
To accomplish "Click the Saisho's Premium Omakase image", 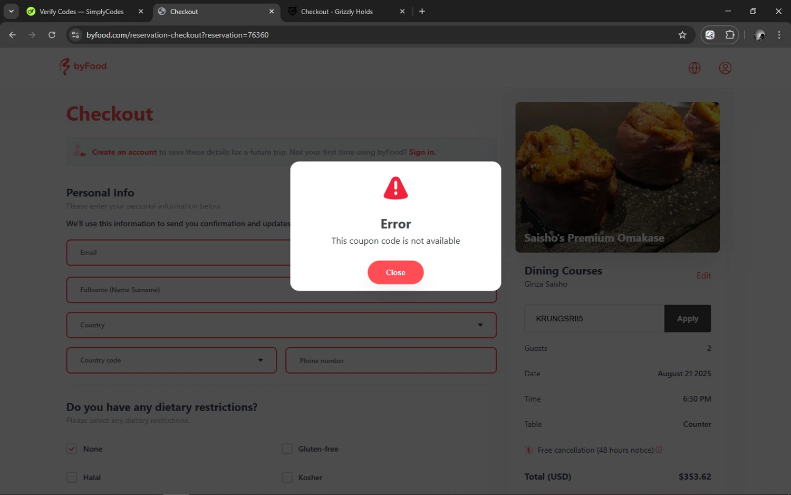I will point(618,177).
